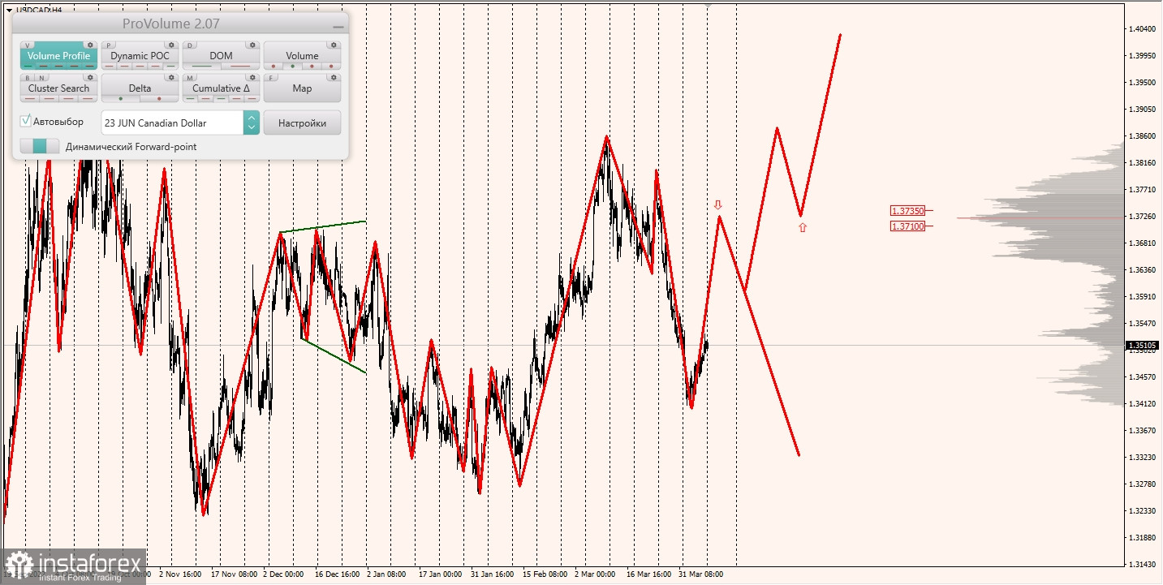Select red line segment under DOM
Image resolution: width=1163 pixels, height=585 pixels.
240,66
